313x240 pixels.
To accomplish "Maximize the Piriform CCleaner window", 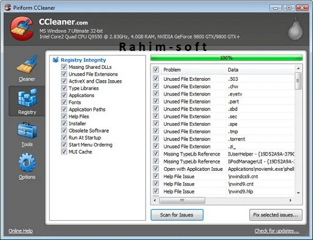I will coord(288,8).
